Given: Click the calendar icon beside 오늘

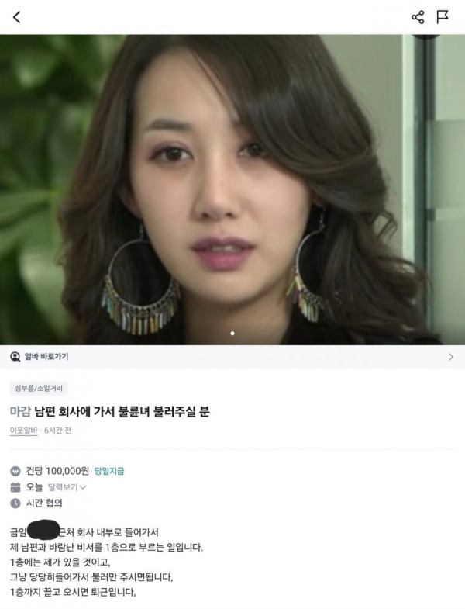Looking at the screenshot, I should (x=15, y=487).
